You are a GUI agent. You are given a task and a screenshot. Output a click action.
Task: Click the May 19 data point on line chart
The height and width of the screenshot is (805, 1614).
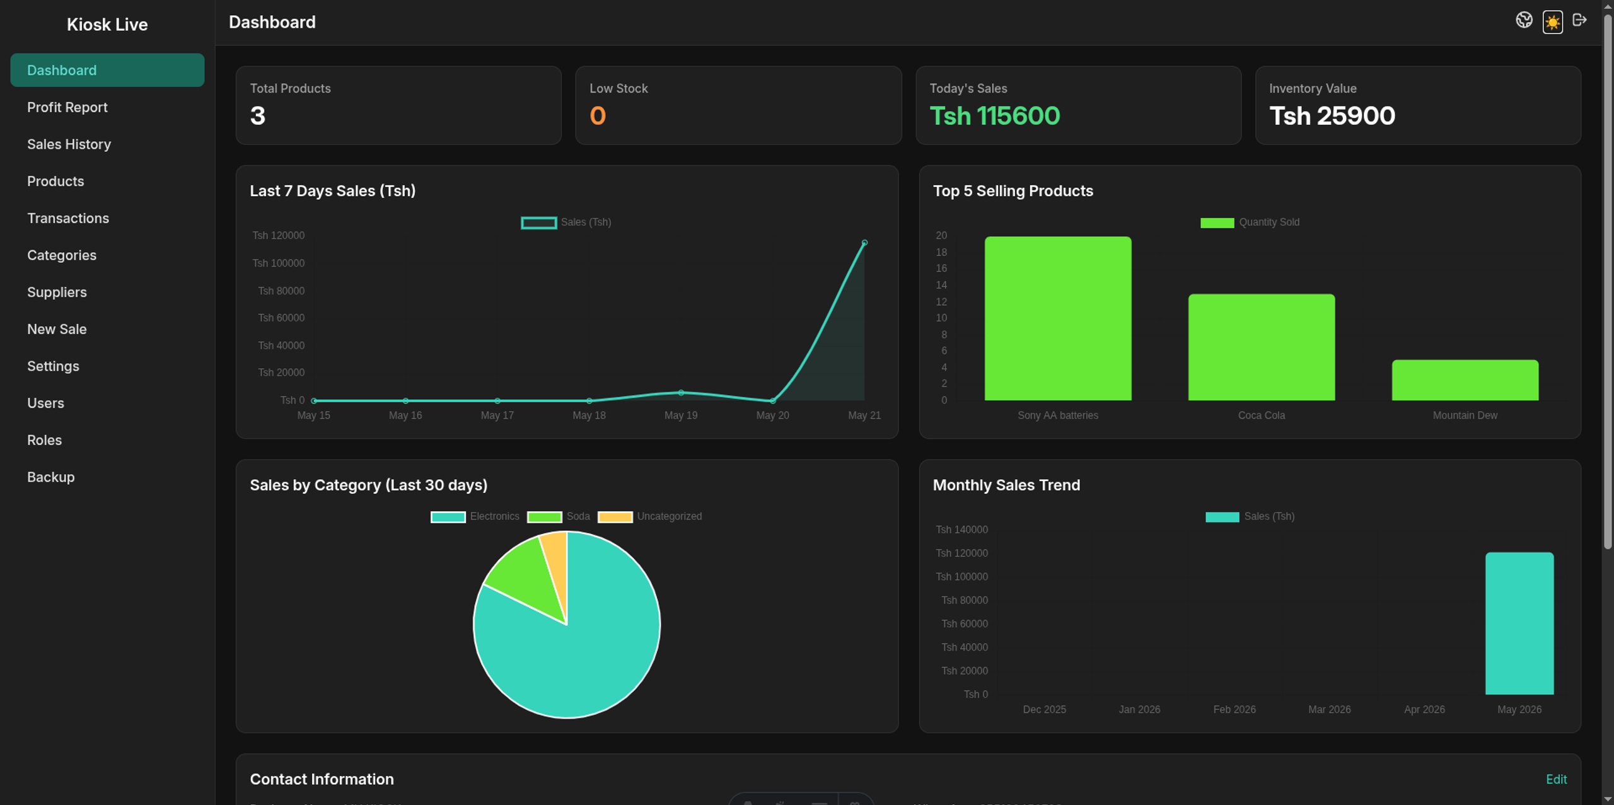[x=681, y=393]
